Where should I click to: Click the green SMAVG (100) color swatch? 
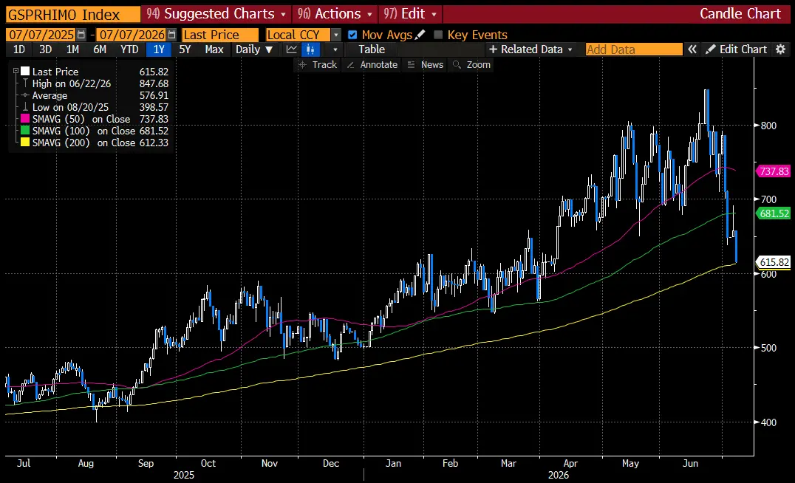25,131
